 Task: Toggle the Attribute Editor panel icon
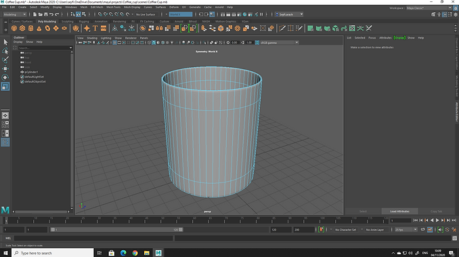pyautogui.click(x=445, y=14)
